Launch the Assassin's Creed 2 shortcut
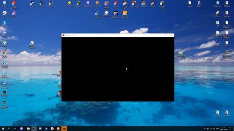This screenshot has width=234, height=131. click(x=97, y=15)
